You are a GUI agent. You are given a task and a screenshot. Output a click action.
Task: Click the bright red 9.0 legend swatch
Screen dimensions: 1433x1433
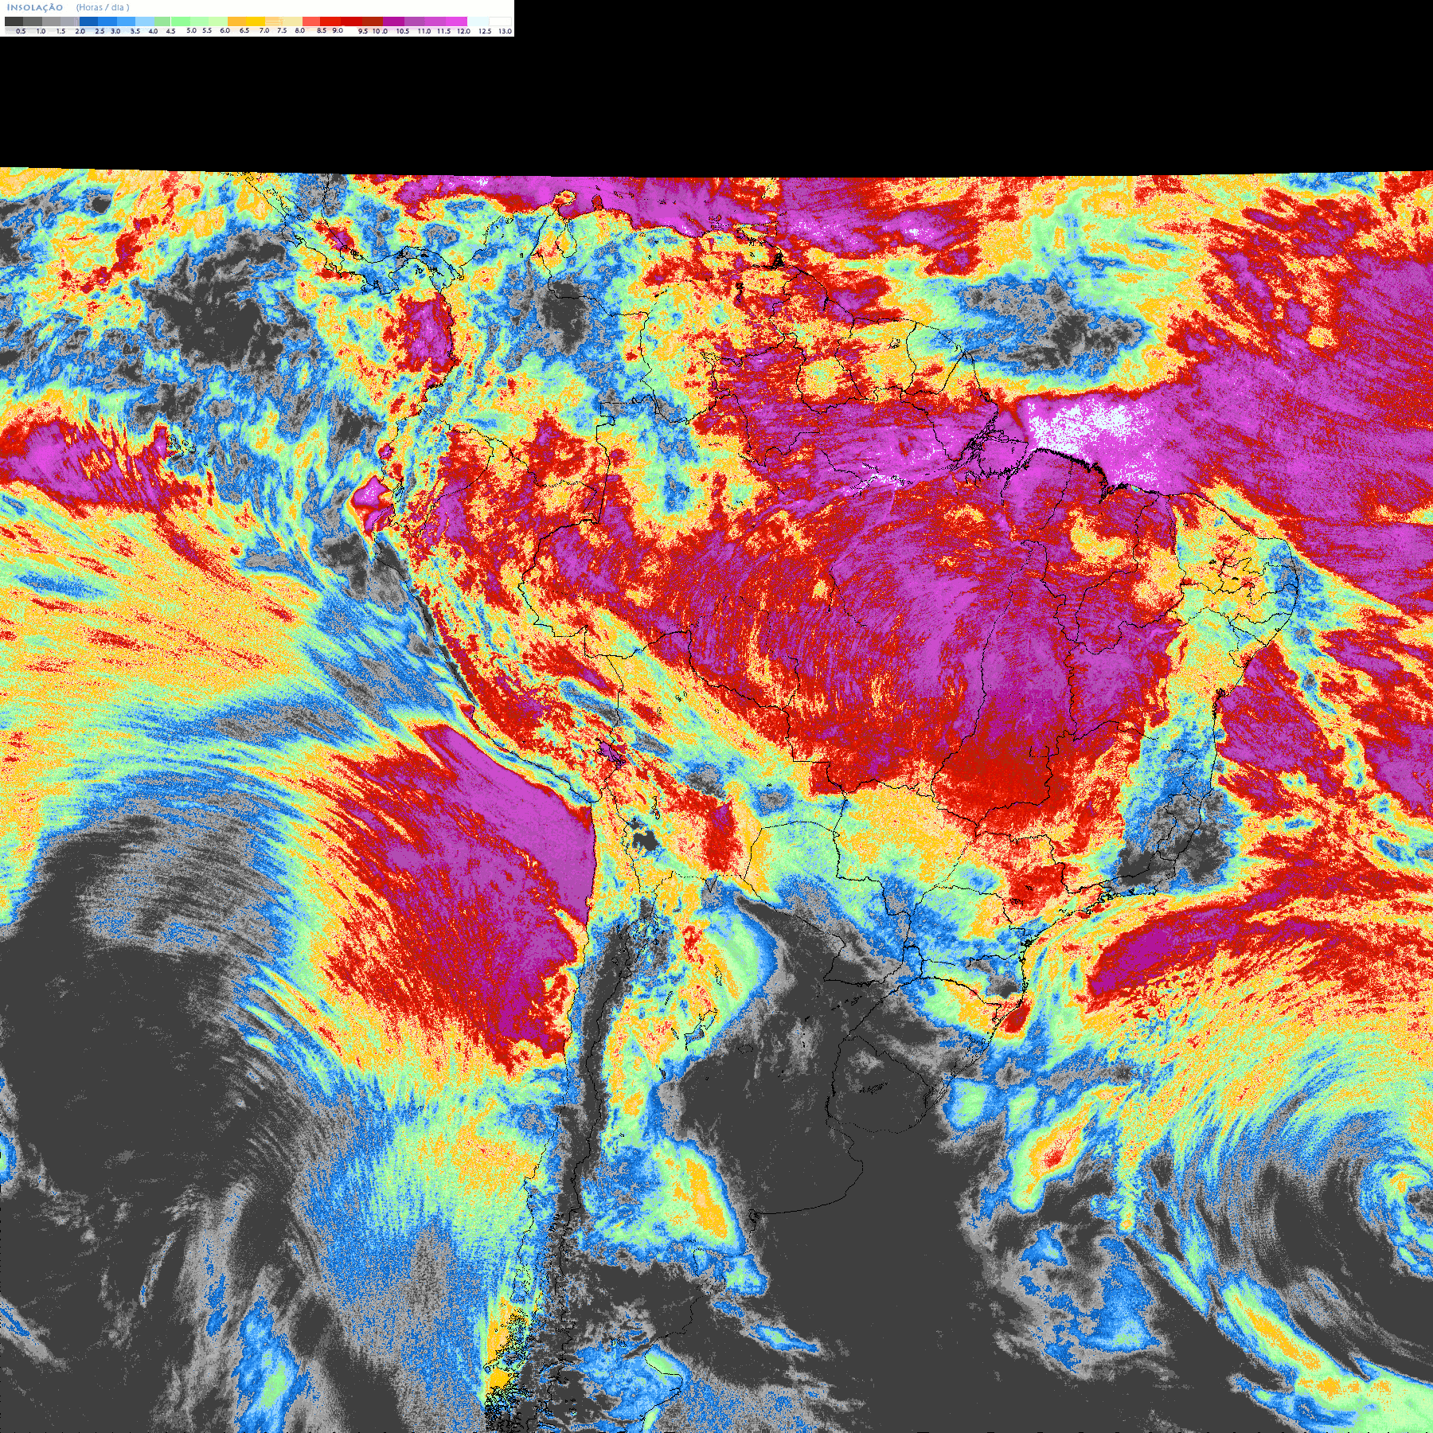click(x=330, y=21)
